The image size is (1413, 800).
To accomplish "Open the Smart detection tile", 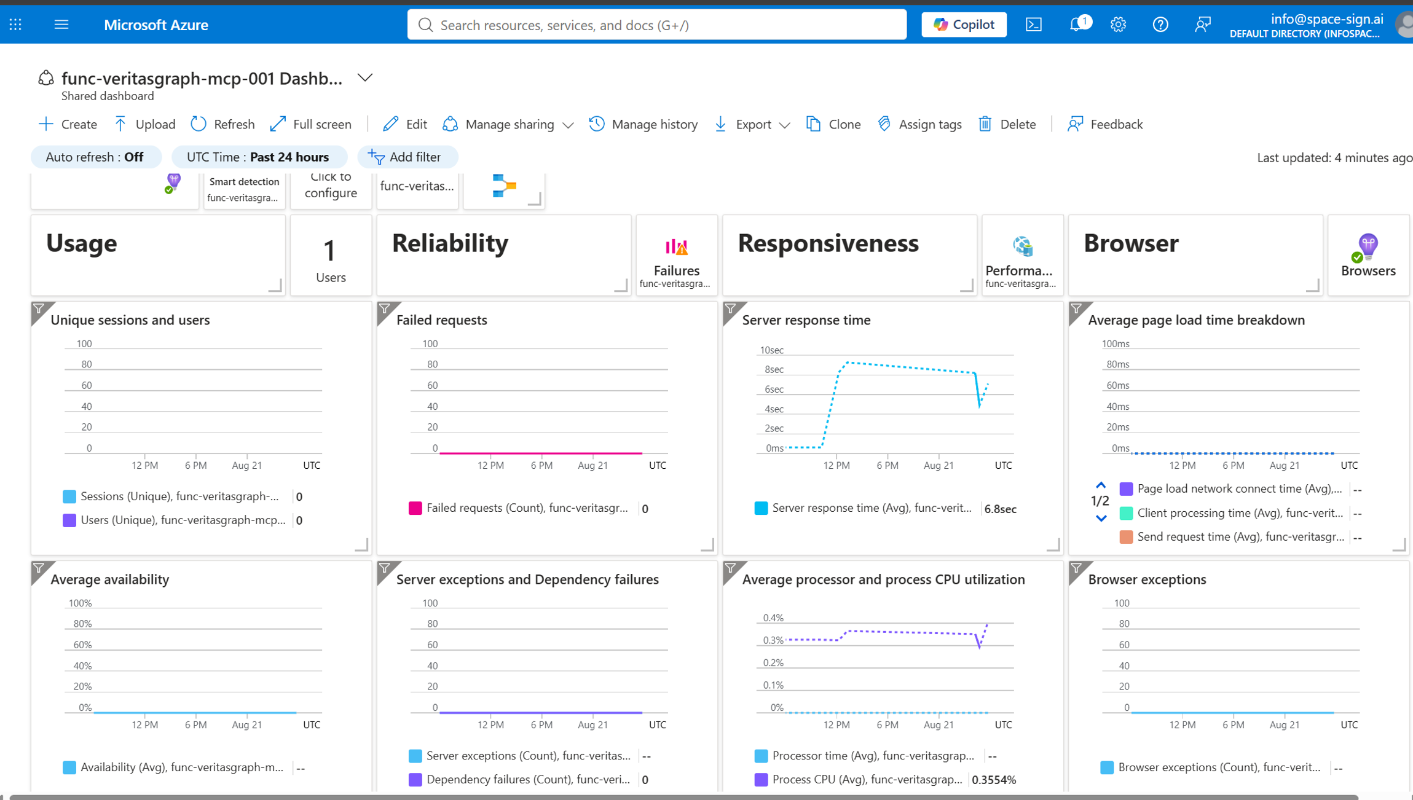I will [244, 190].
